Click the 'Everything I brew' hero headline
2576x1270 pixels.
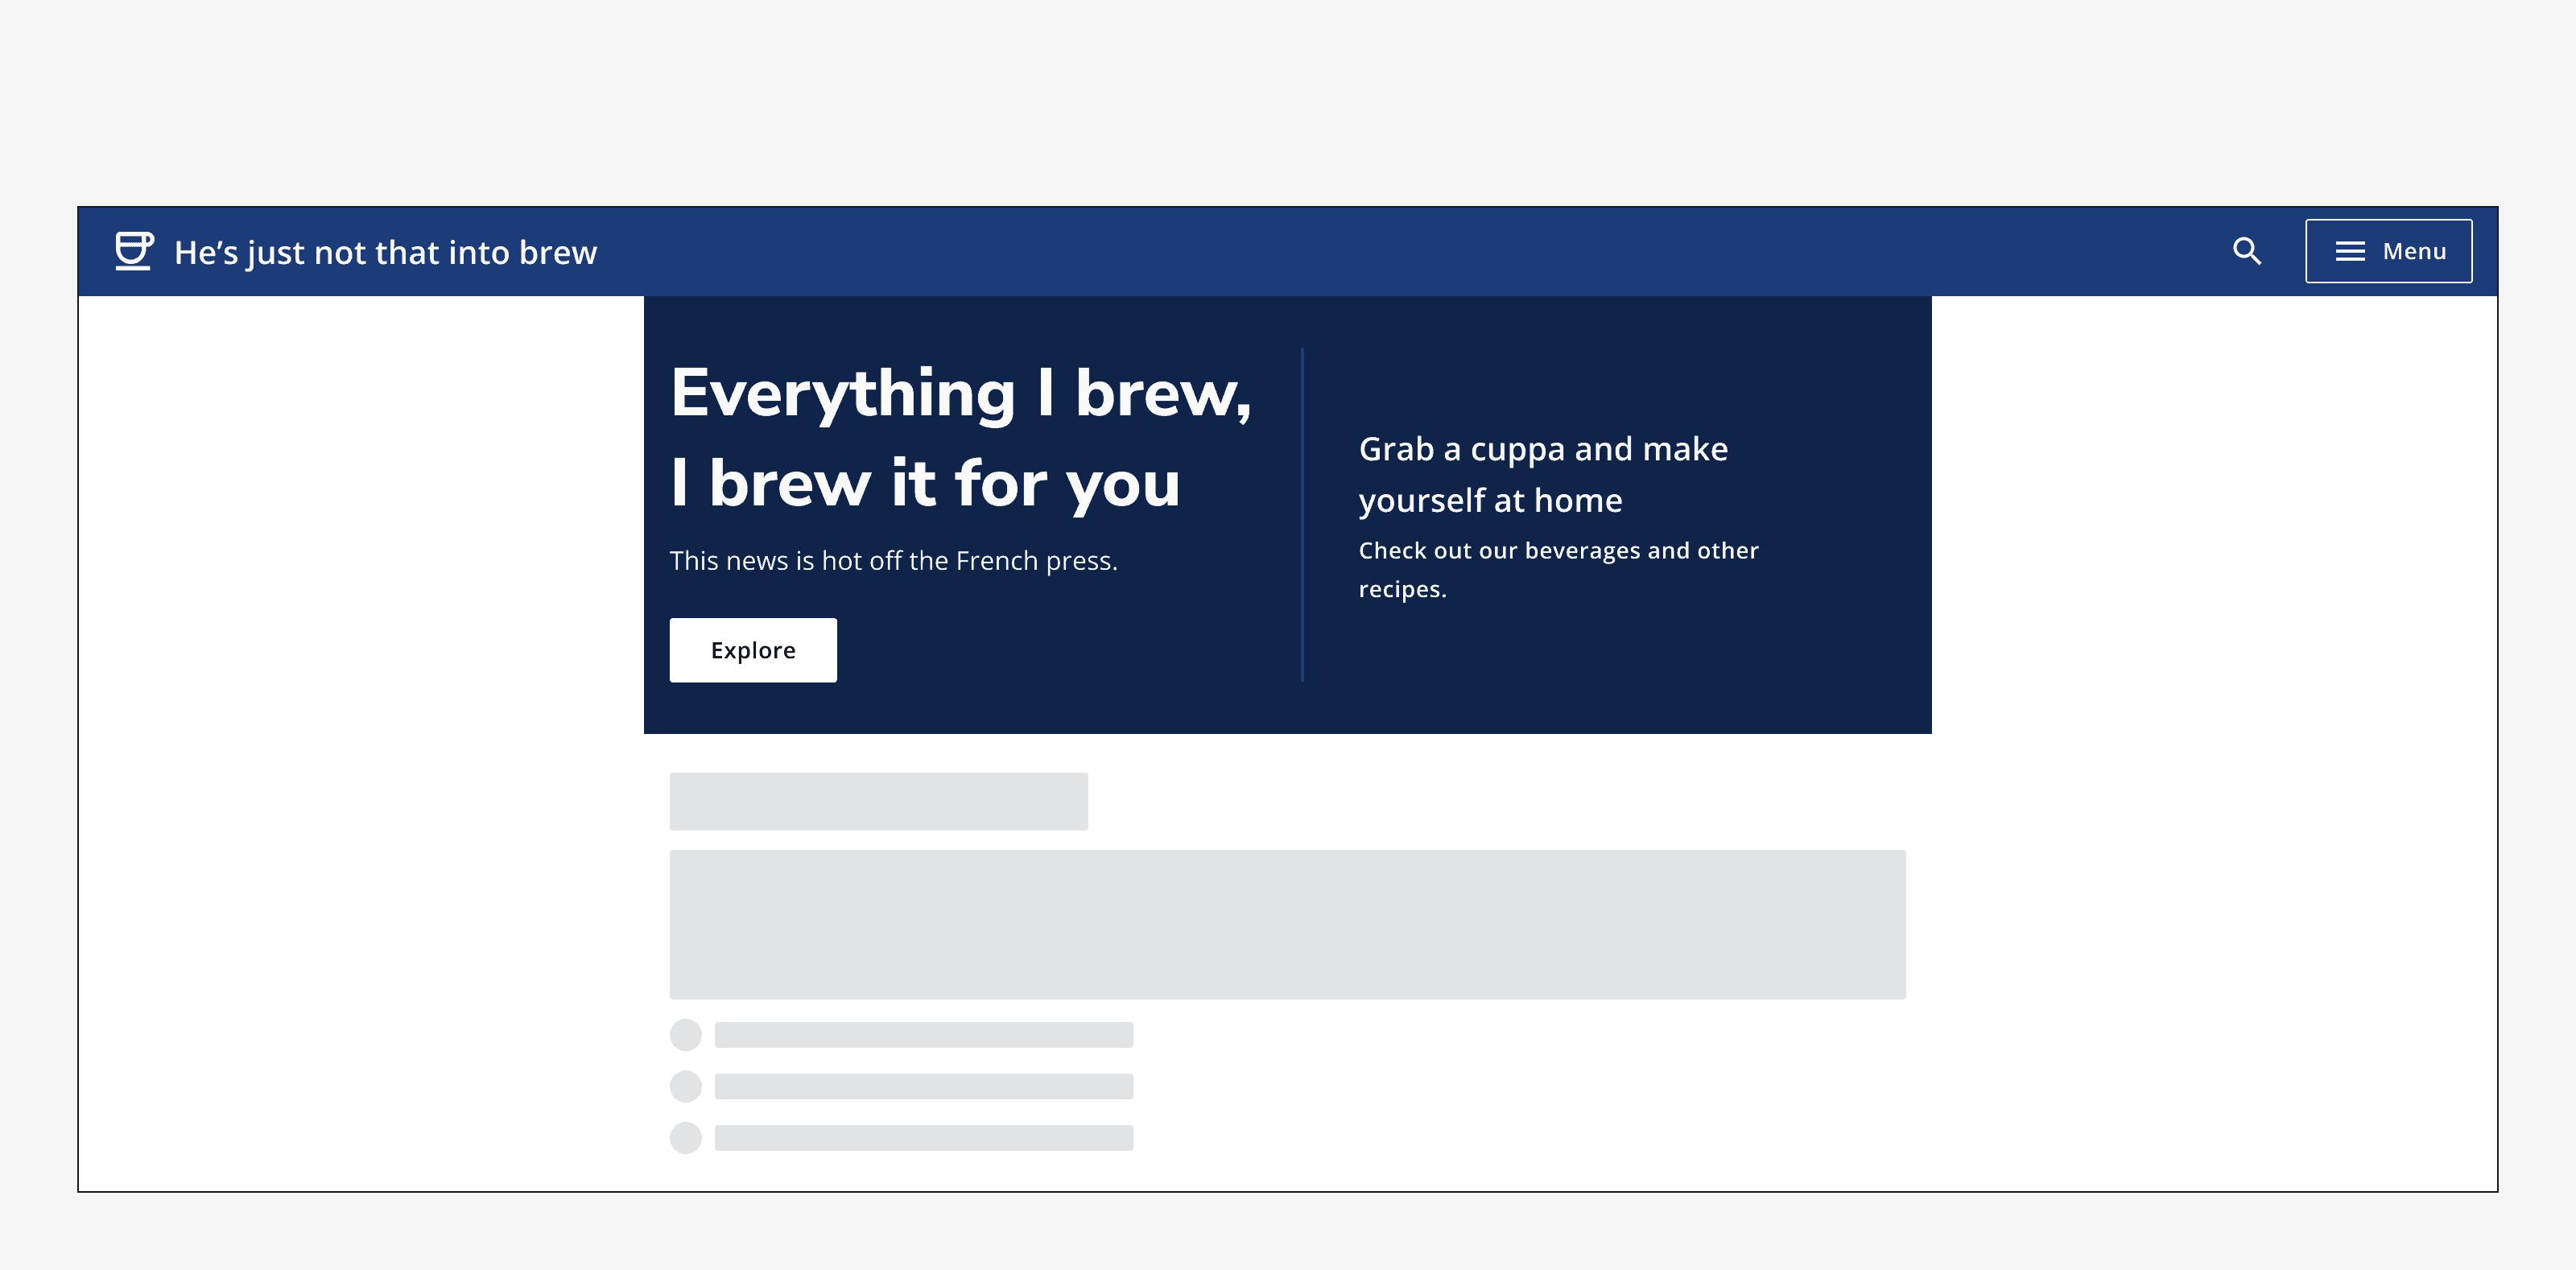click(x=962, y=438)
